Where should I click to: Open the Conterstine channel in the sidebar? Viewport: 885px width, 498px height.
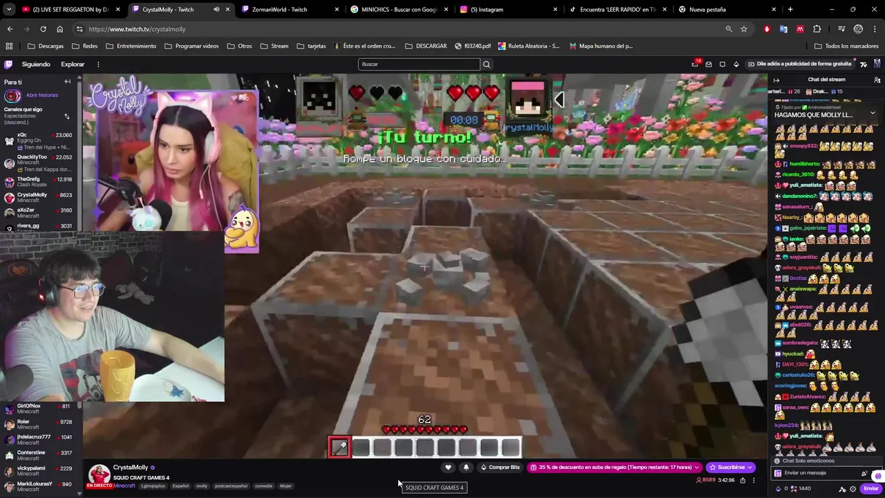point(39,455)
